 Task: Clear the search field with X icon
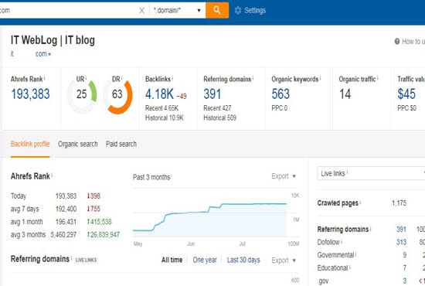[x=141, y=10]
